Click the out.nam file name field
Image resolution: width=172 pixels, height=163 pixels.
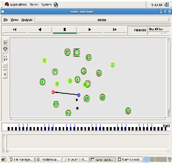(x=102, y=20)
